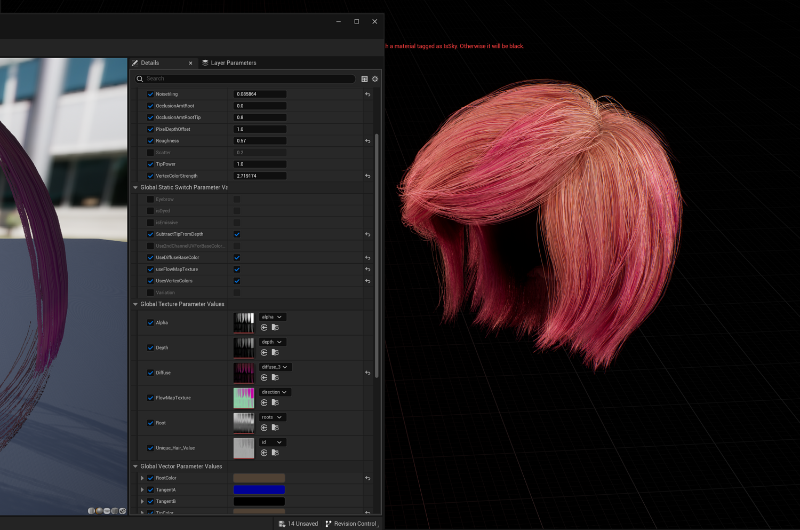Enable the Scatter parameter override checkbox
The width and height of the screenshot is (800, 530).
[x=150, y=153]
